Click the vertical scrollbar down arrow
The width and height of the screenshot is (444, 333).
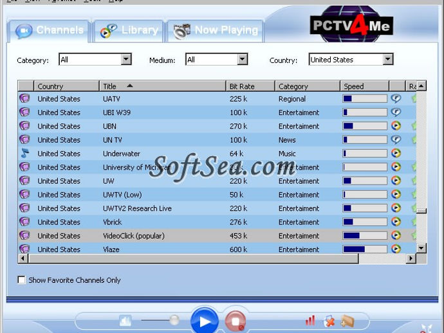(421, 248)
